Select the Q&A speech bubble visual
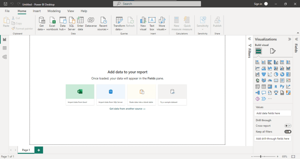 [264, 93]
